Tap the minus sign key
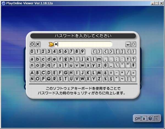Viewport: 165px width, 129px height. (117, 73)
